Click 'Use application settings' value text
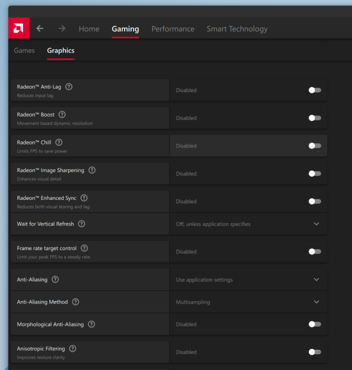 coord(204,280)
